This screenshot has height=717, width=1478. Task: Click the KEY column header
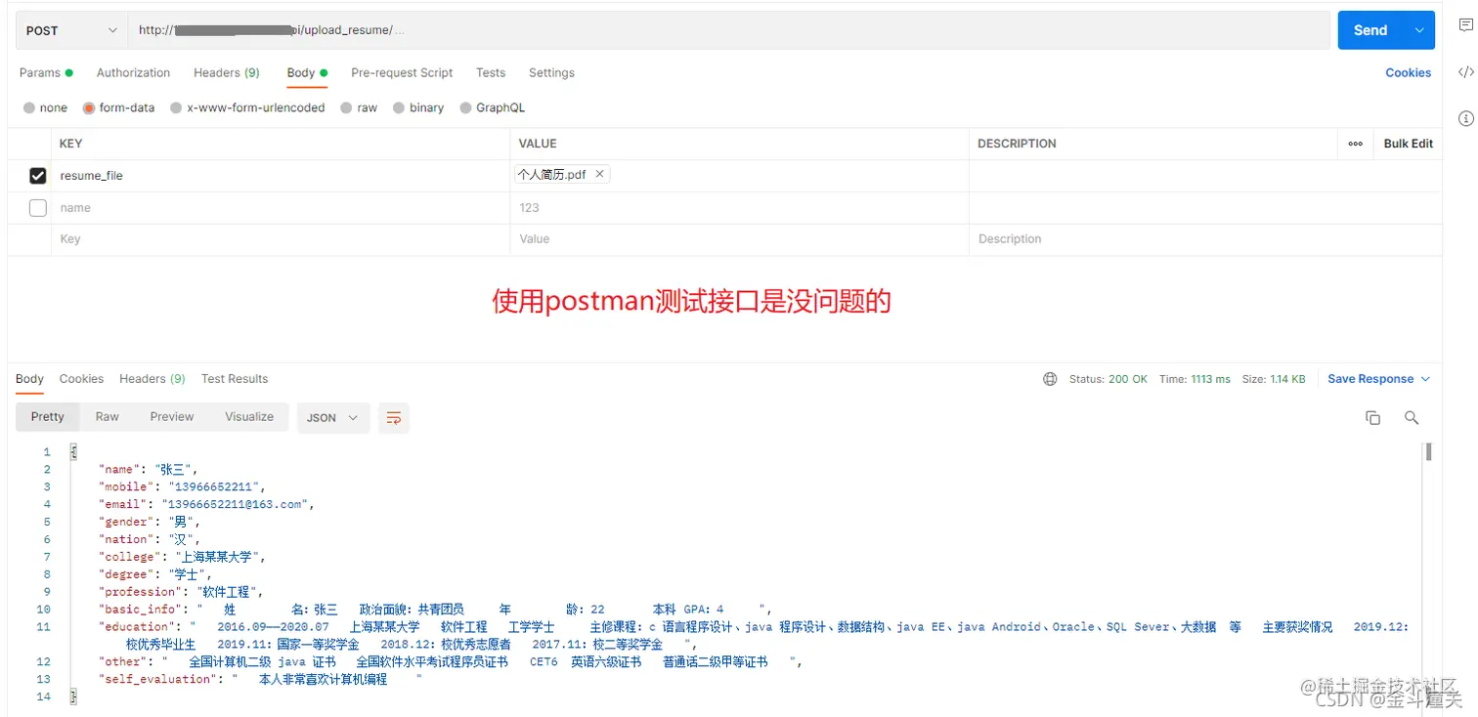pos(70,144)
